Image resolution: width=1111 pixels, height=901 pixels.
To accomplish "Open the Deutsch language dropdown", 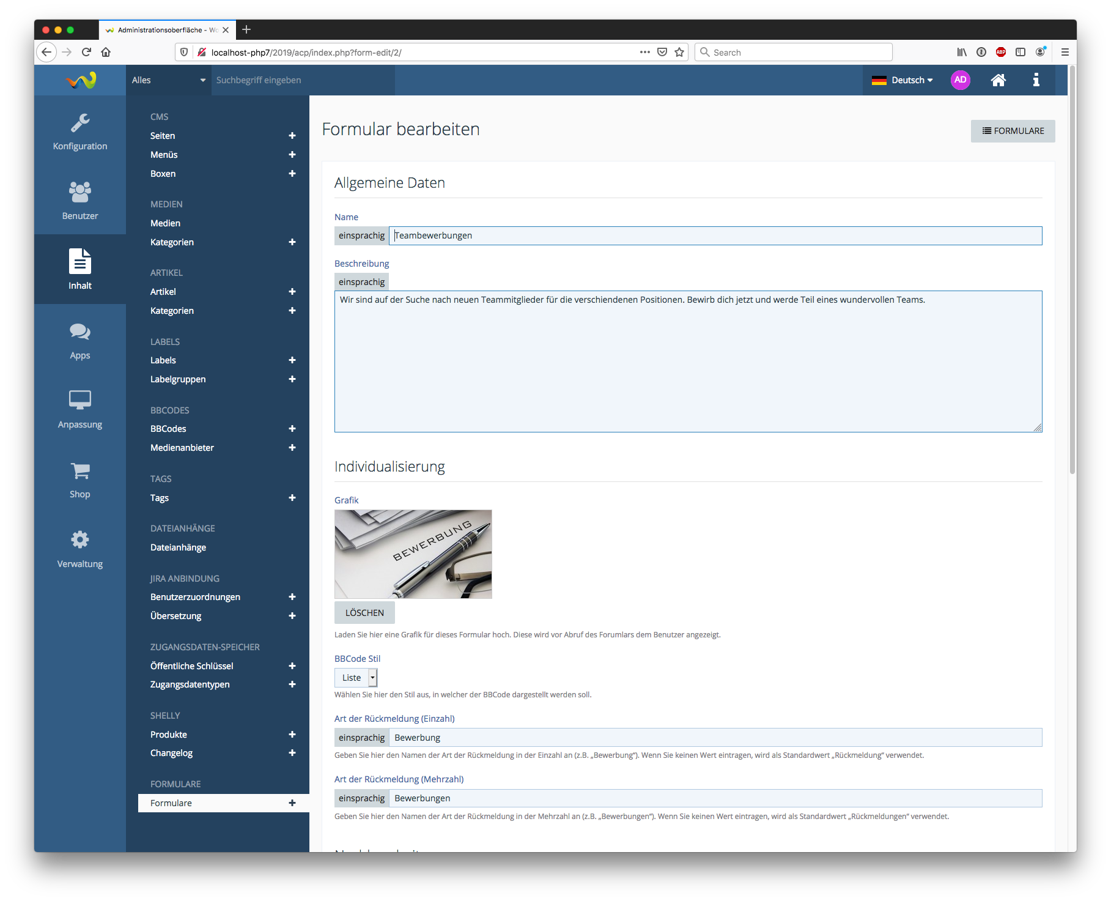I will click(902, 80).
